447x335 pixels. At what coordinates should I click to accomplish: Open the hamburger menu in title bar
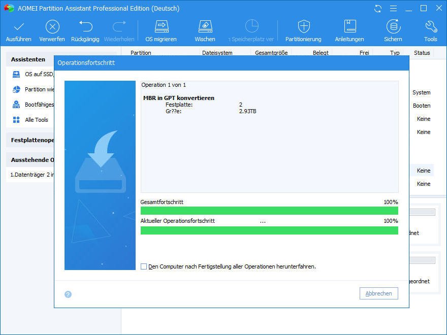(393, 9)
